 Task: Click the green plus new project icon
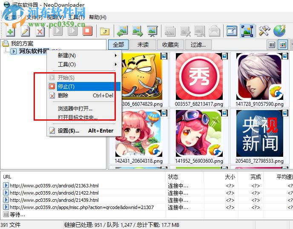point(10,31)
